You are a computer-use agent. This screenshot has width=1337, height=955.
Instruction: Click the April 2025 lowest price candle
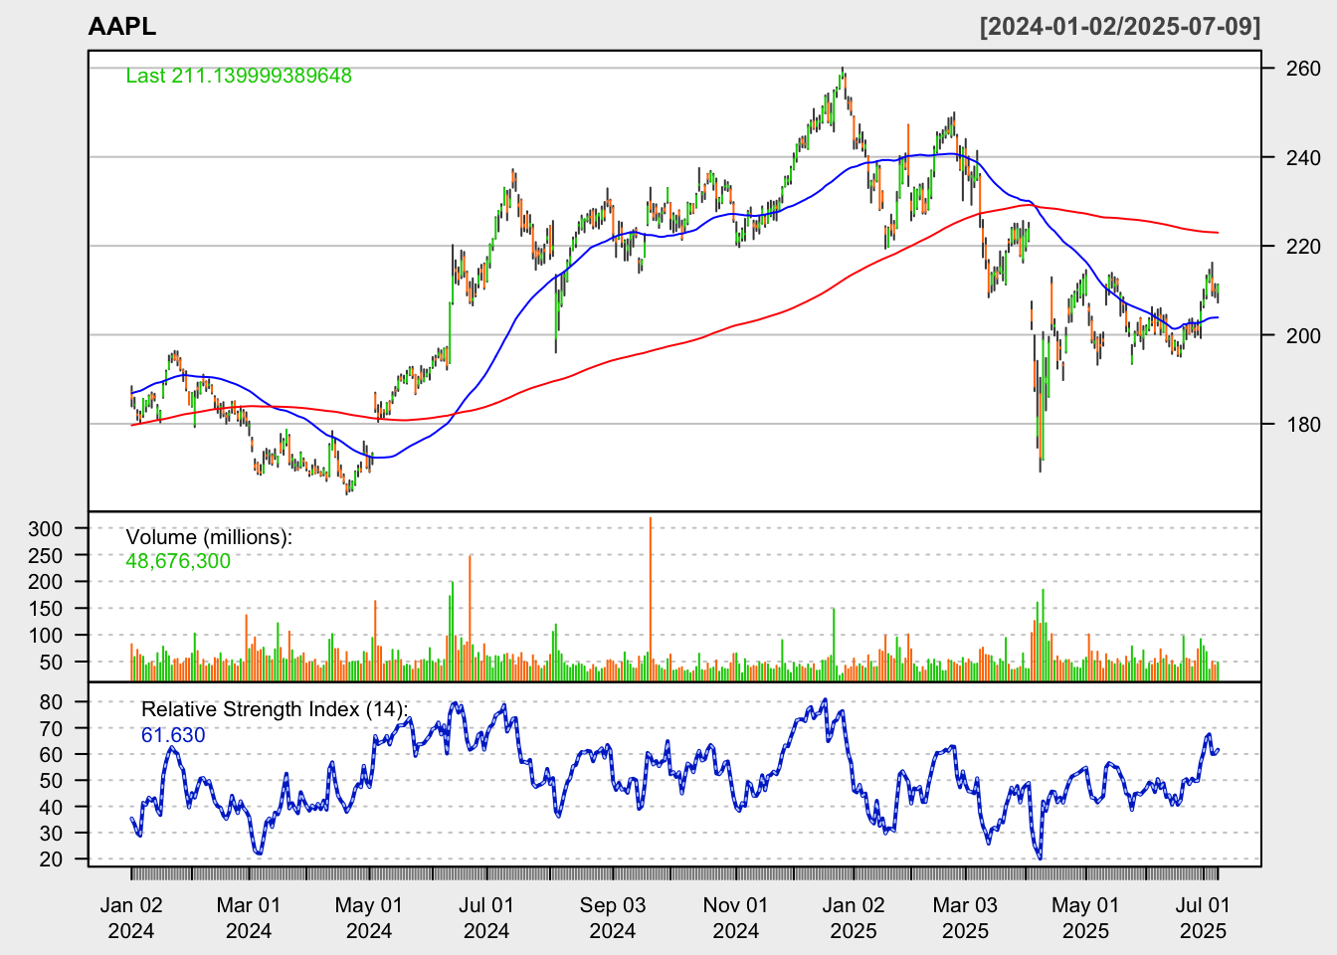[1041, 423]
